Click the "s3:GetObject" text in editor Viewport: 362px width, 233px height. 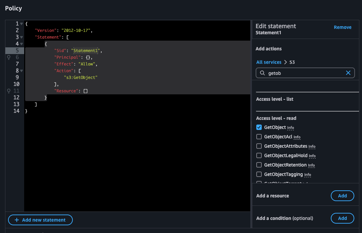tap(81, 77)
